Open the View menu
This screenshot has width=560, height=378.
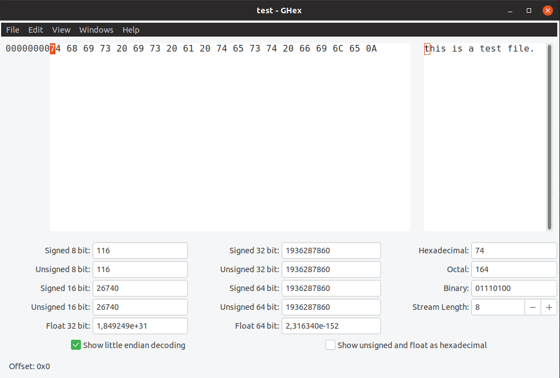tap(61, 30)
